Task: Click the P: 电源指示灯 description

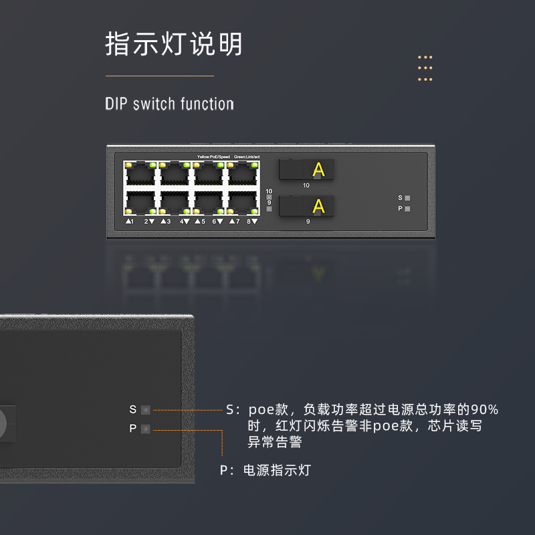Action: pos(265,470)
